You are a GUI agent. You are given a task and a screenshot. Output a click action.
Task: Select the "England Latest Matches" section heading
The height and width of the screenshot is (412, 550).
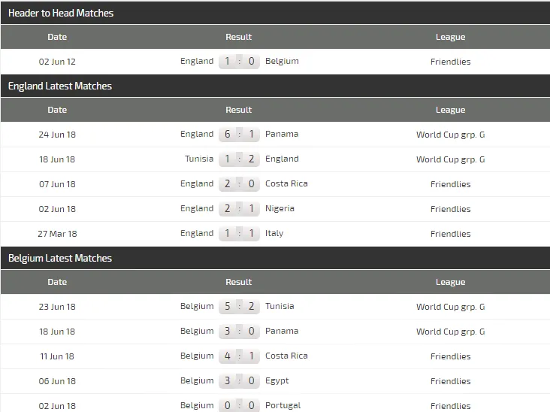point(60,86)
